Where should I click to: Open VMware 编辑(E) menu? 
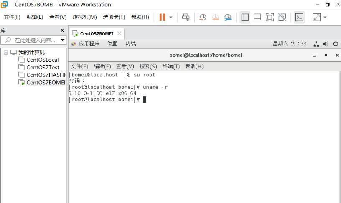click(x=35, y=17)
